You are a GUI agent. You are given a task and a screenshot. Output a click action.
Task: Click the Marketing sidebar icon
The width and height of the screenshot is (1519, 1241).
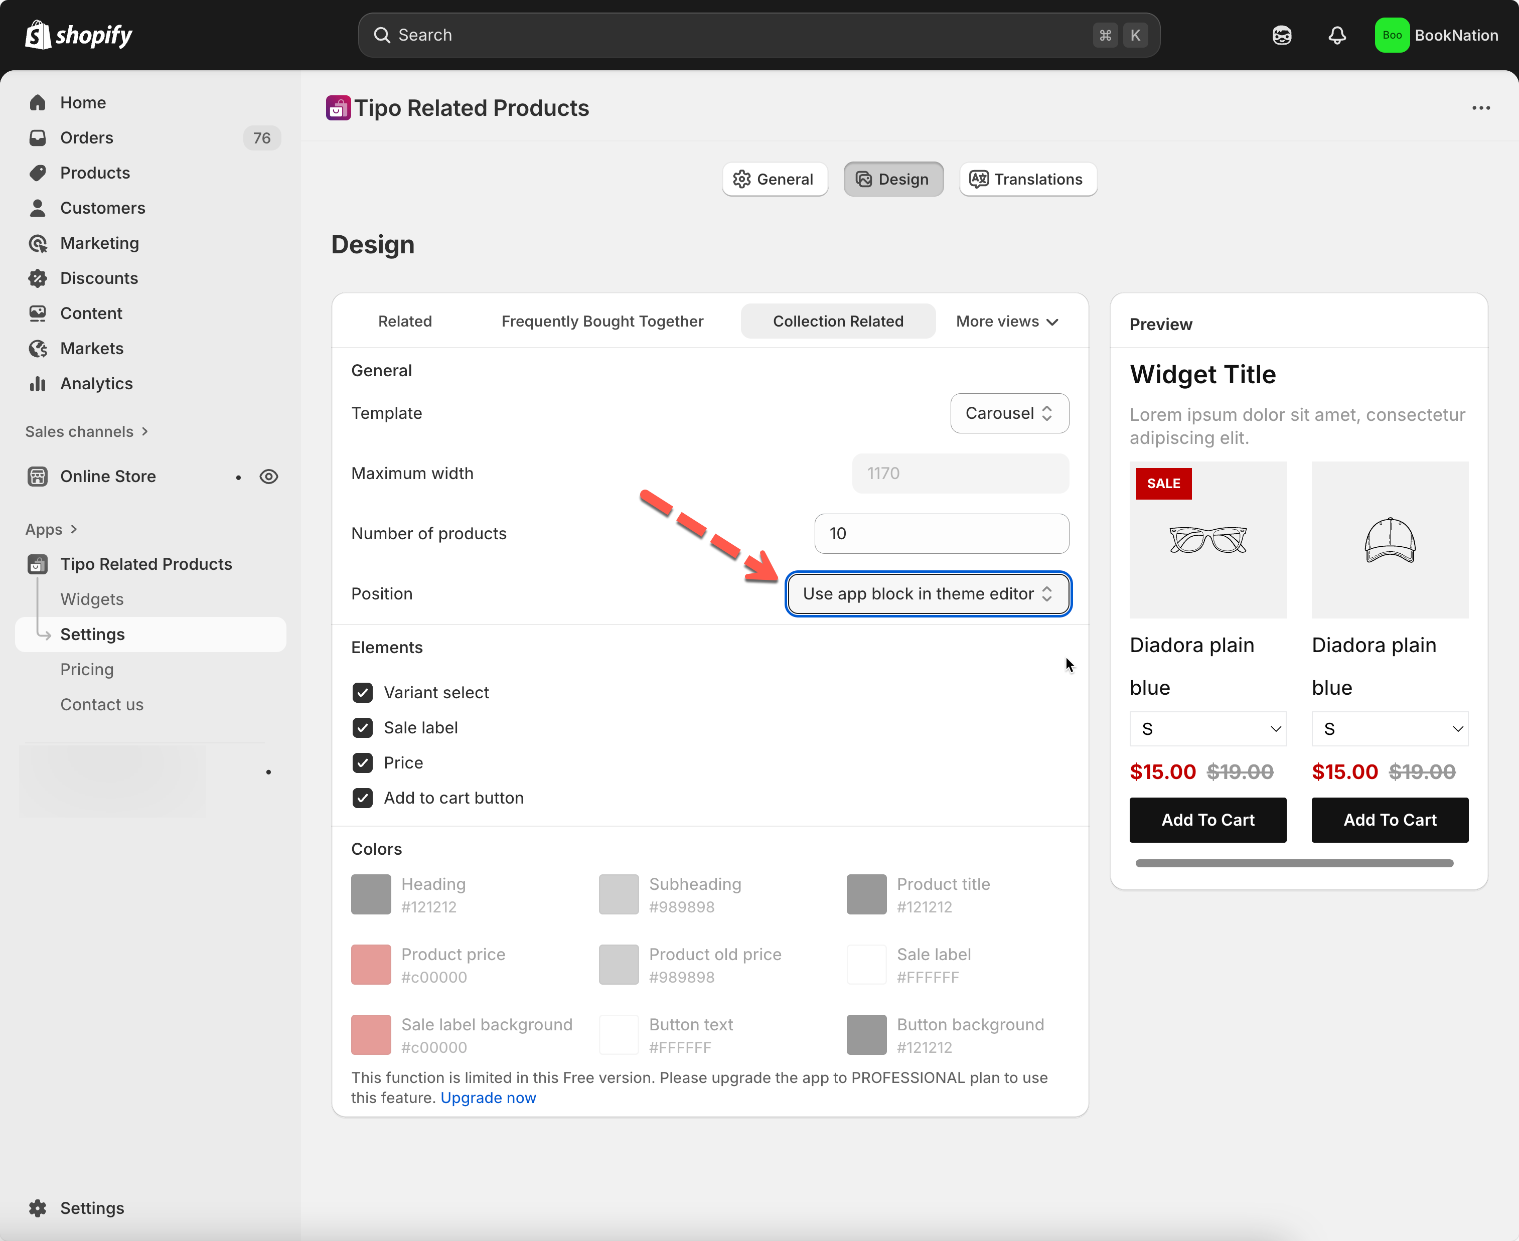[38, 243]
